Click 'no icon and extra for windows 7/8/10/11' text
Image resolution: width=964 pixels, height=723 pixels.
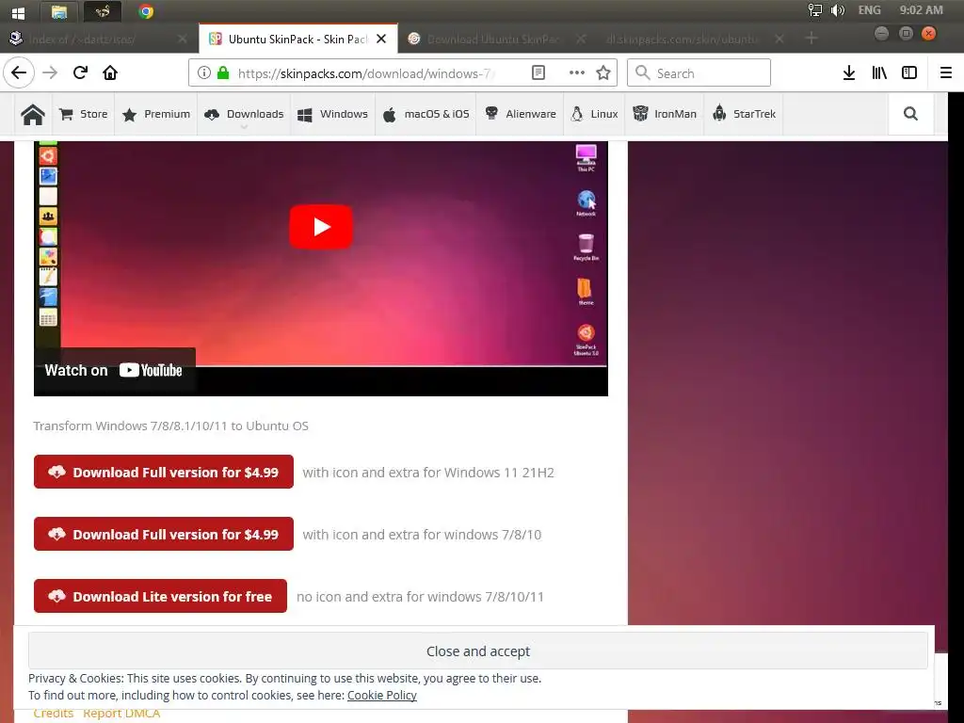[420, 596]
